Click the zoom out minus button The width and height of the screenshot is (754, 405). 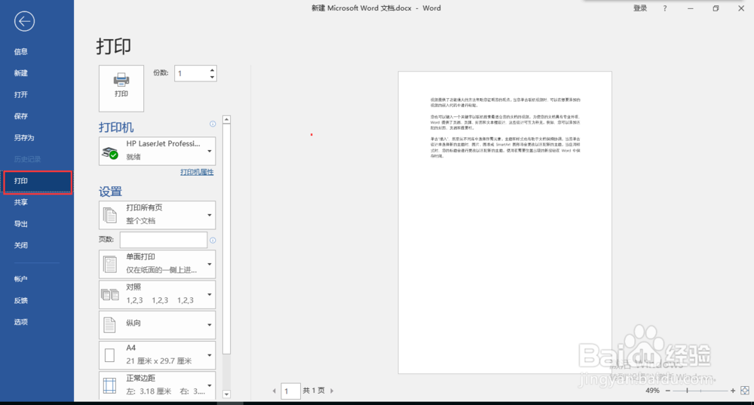click(667, 391)
